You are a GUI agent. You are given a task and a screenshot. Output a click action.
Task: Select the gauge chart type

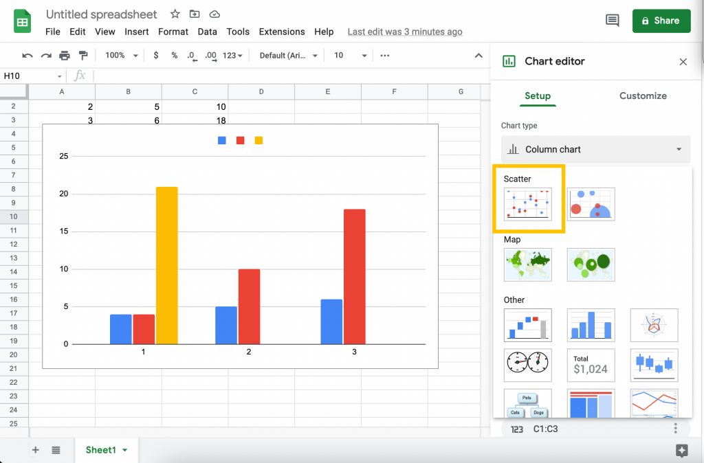(x=527, y=365)
